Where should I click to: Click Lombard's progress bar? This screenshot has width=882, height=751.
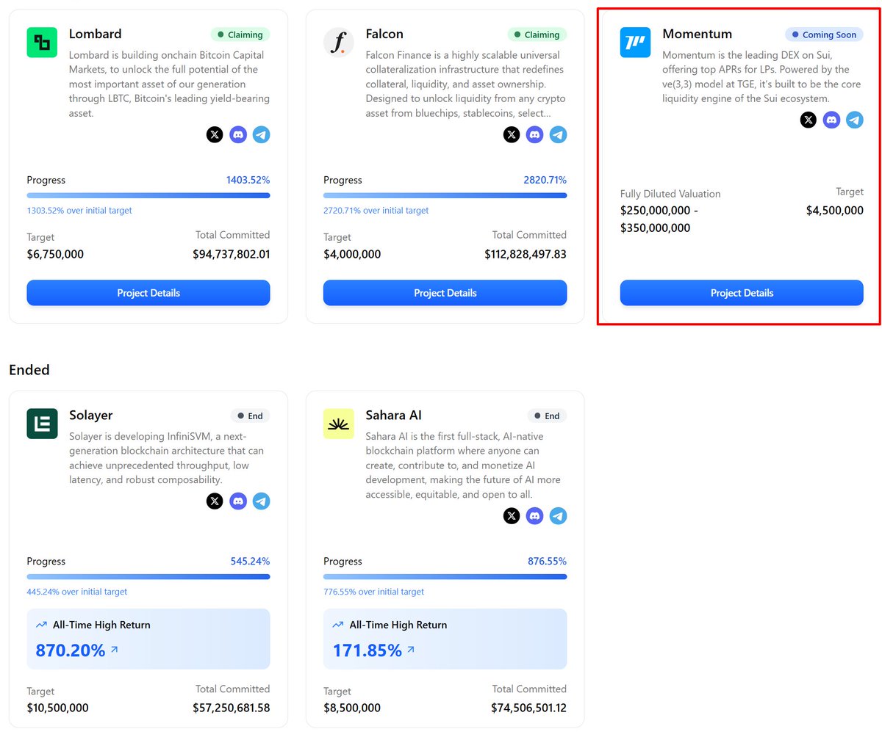[x=148, y=195]
